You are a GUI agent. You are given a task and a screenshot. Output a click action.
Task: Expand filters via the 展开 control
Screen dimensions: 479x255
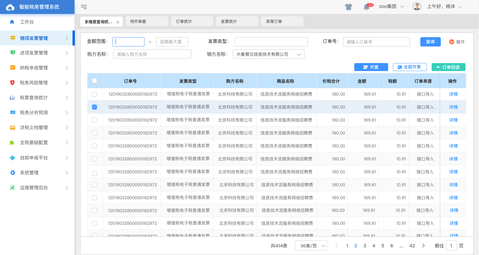(457, 42)
